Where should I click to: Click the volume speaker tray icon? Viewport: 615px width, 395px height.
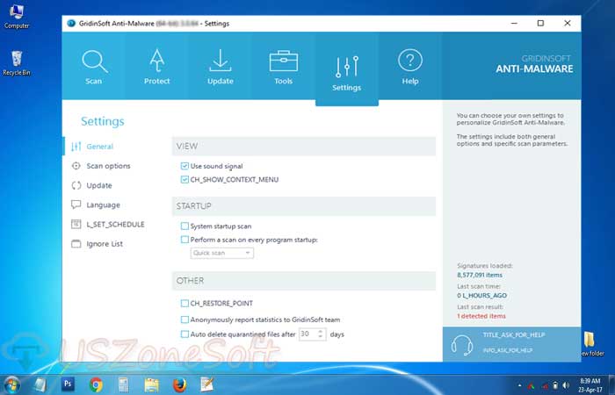pyautogui.click(x=566, y=385)
